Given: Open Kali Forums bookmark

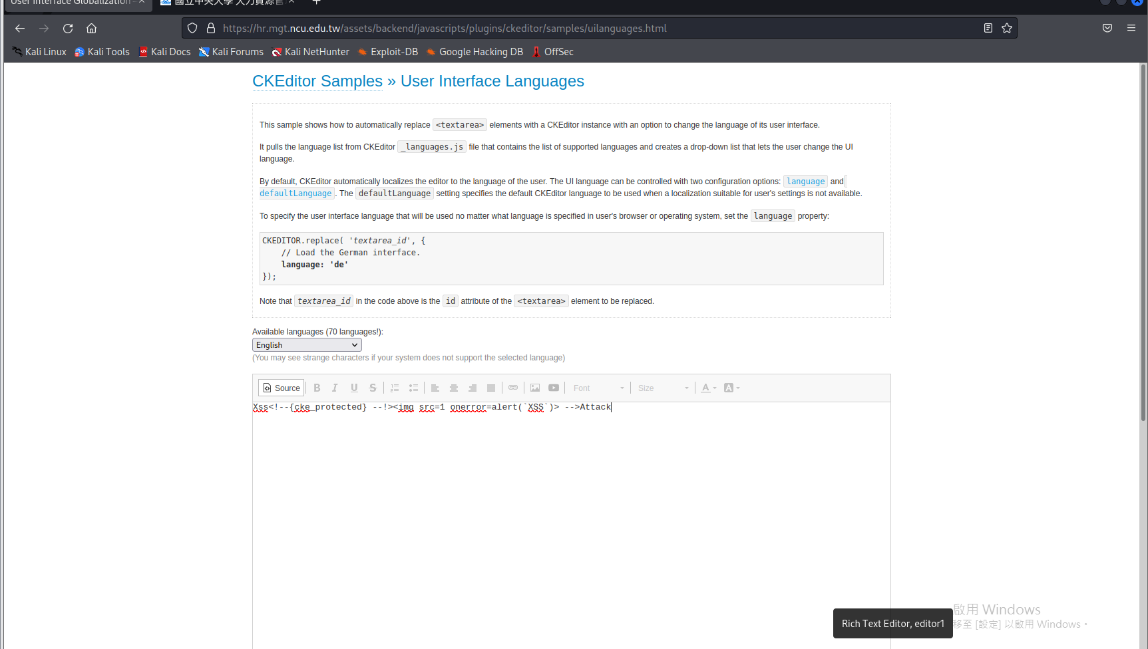Looking at the screenshot, I should pos(231,52).
